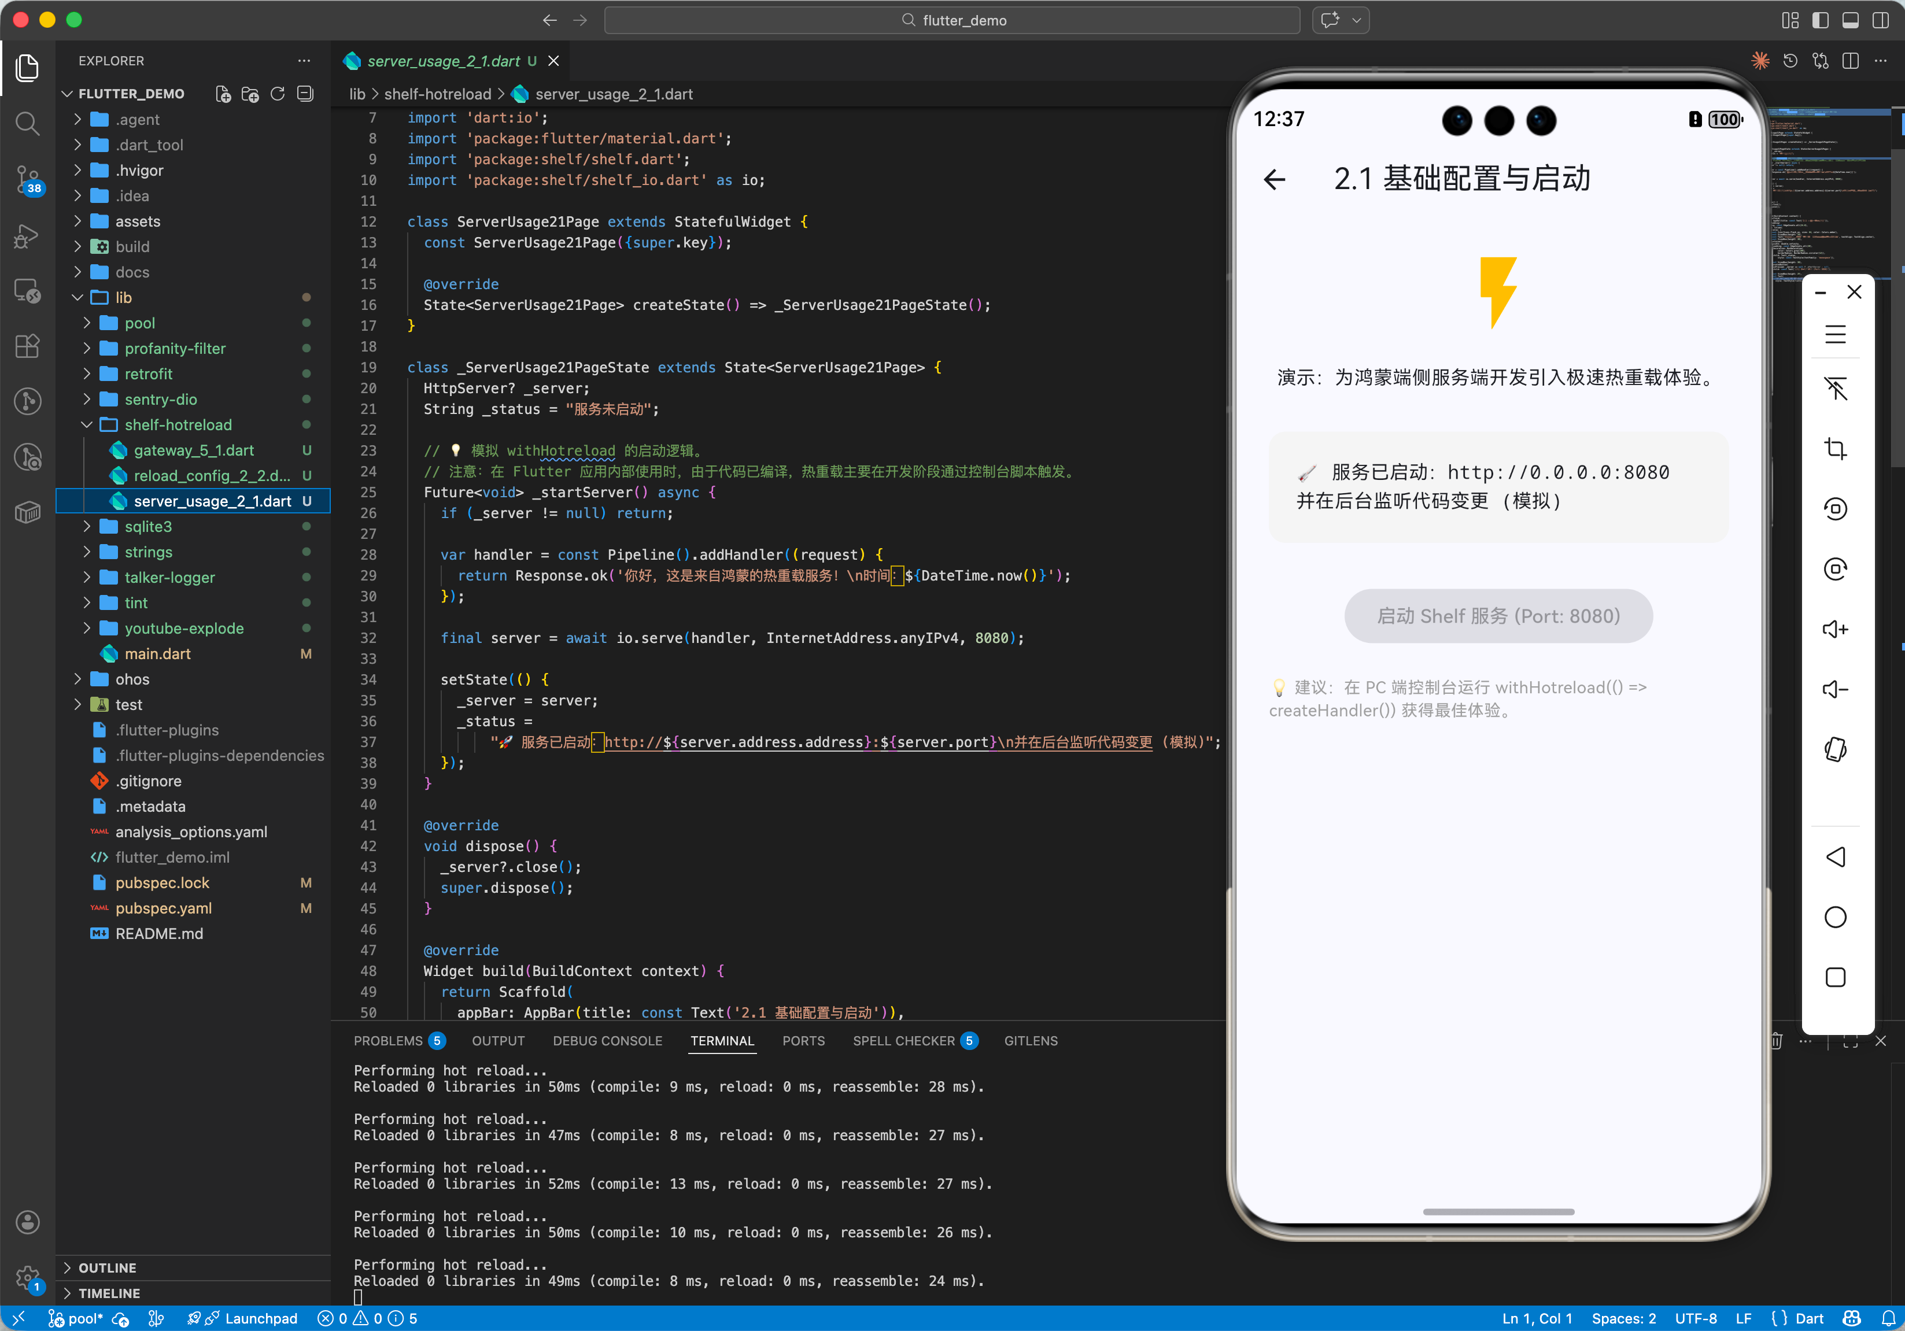Open the Extensions view
1905x1331 pixels.
(x=27, y=346)
